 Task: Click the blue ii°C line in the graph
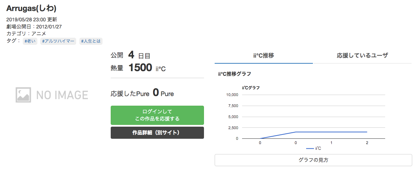[x=331, y=132]
